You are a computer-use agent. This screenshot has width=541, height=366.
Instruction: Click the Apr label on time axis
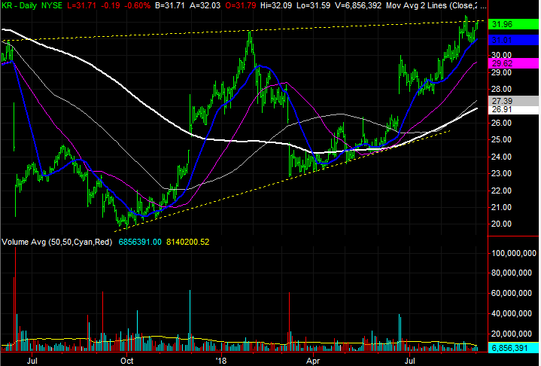click(313, 361)
